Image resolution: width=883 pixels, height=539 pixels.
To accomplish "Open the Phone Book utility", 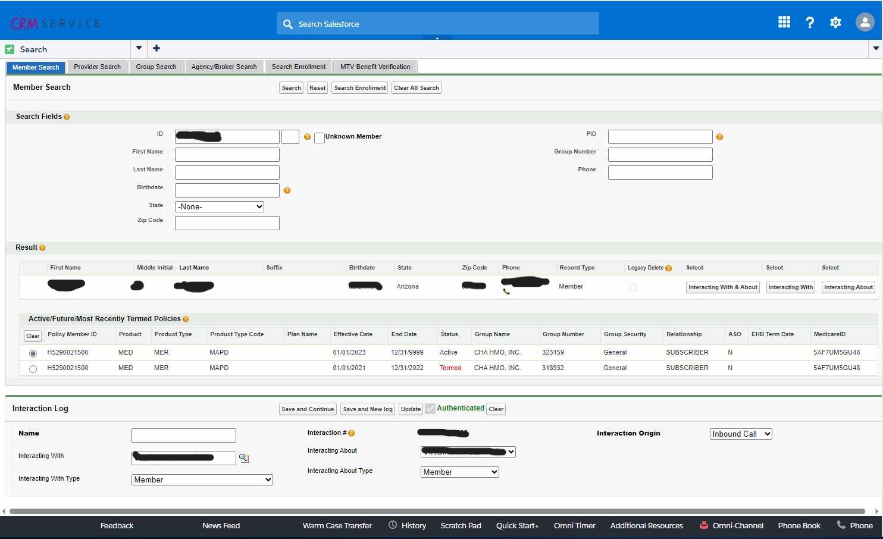I will click(x=799, y=525).
